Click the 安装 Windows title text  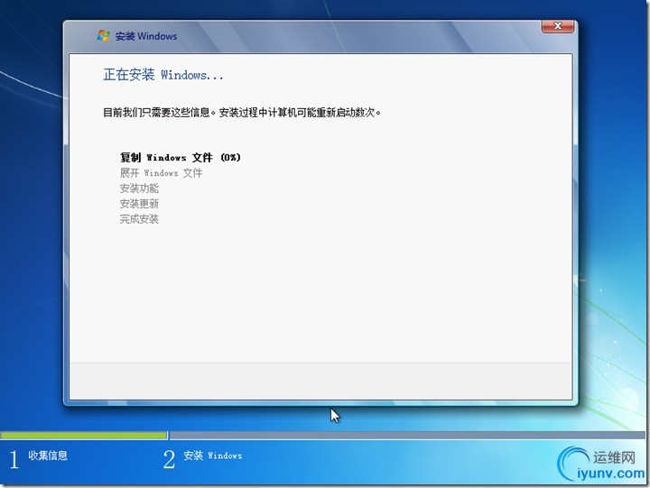[x=146, y=36]
